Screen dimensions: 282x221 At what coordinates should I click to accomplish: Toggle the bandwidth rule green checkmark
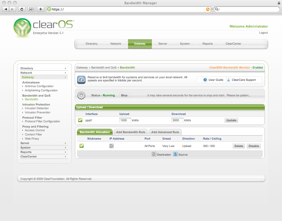pyautogui.click(x=82, y=146)
